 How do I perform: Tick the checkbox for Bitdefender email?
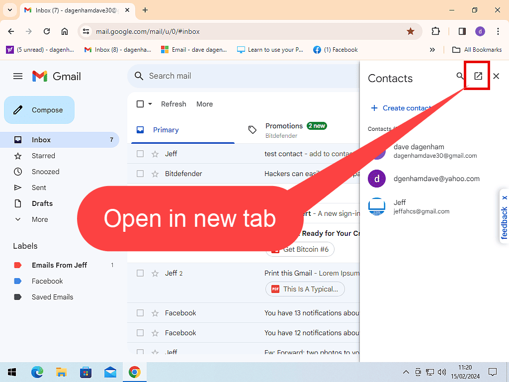(140, 174)
